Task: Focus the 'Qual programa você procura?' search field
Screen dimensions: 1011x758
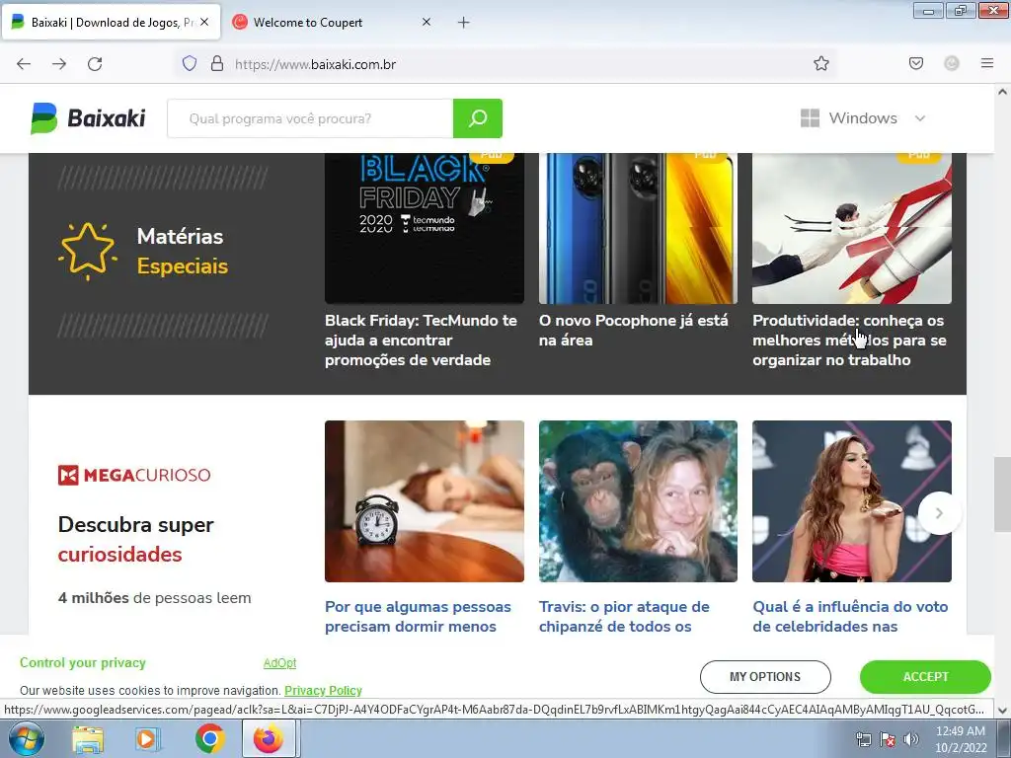Action: point(310,118)
